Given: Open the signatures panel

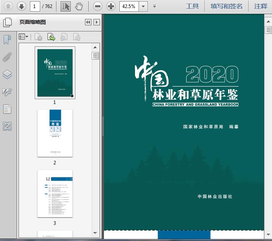Looking at the screenshot, I should pyautogui.click(x=7, y=92).
